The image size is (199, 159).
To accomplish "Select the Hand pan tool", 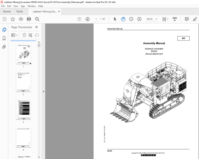I will point(123,19).
